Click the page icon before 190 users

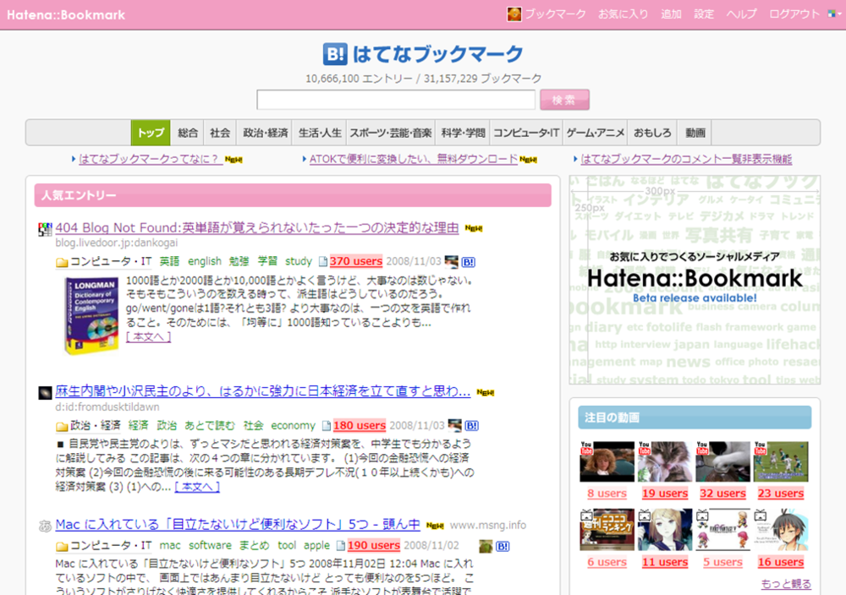click(340, 546)
